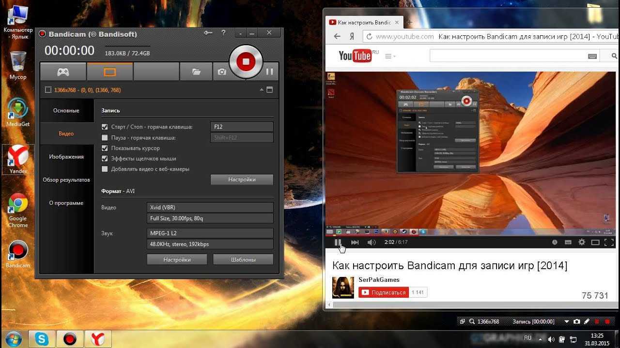Pause recording with Bandicam pause icon
Viewport: 620px width, 348px height.
[x=270, y=72]
